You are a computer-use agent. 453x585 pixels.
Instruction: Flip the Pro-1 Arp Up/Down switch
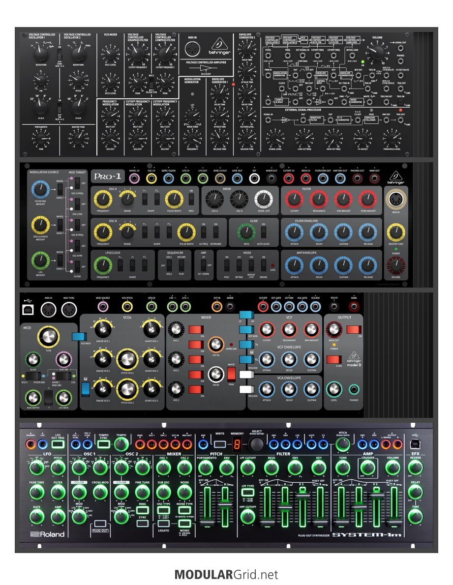[x=203, y=265]
